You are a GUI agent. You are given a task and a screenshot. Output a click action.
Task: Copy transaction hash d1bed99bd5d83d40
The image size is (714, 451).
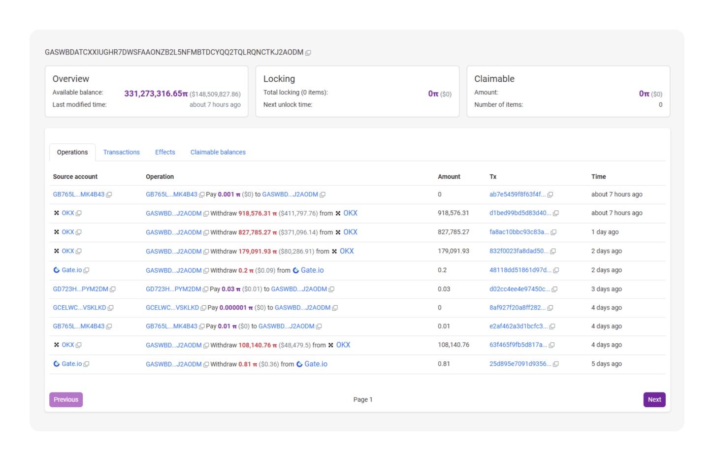click(555, 213)
